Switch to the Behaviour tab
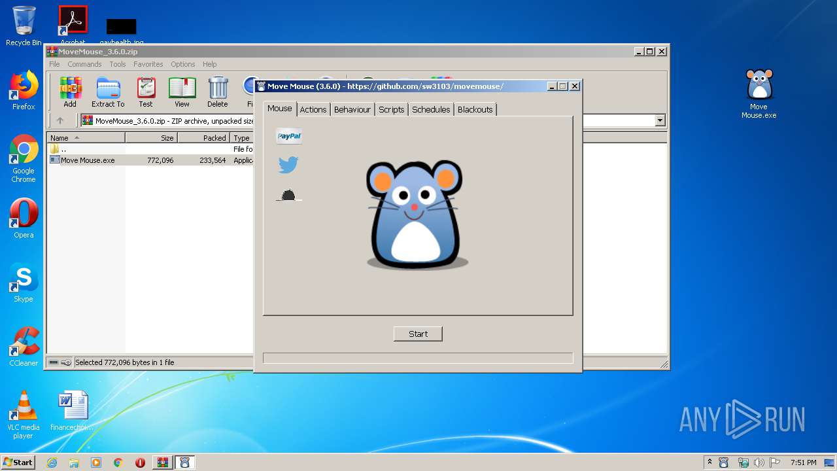The width and height of the screenshot is (837, 471). click(x=352, y=109)
